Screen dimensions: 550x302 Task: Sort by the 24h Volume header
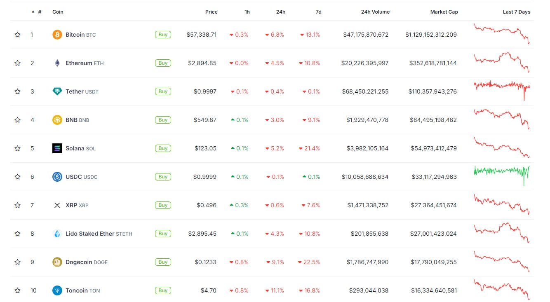[x=375, y=12]
